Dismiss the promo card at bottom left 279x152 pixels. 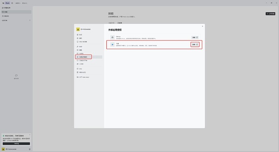[x=30, y=135]
